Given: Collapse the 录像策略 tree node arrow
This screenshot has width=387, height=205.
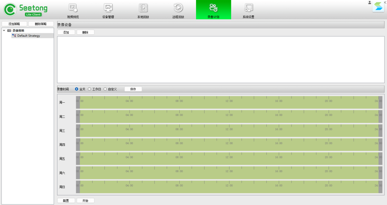Looking at the screenshot, I should pyautogui.click(x=4, y=31).
